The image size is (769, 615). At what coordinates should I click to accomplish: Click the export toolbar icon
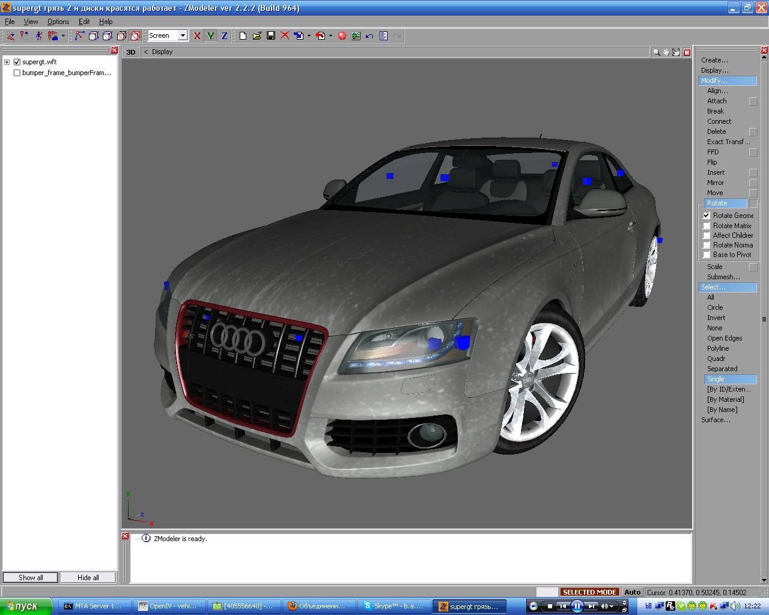click(320, 36)
